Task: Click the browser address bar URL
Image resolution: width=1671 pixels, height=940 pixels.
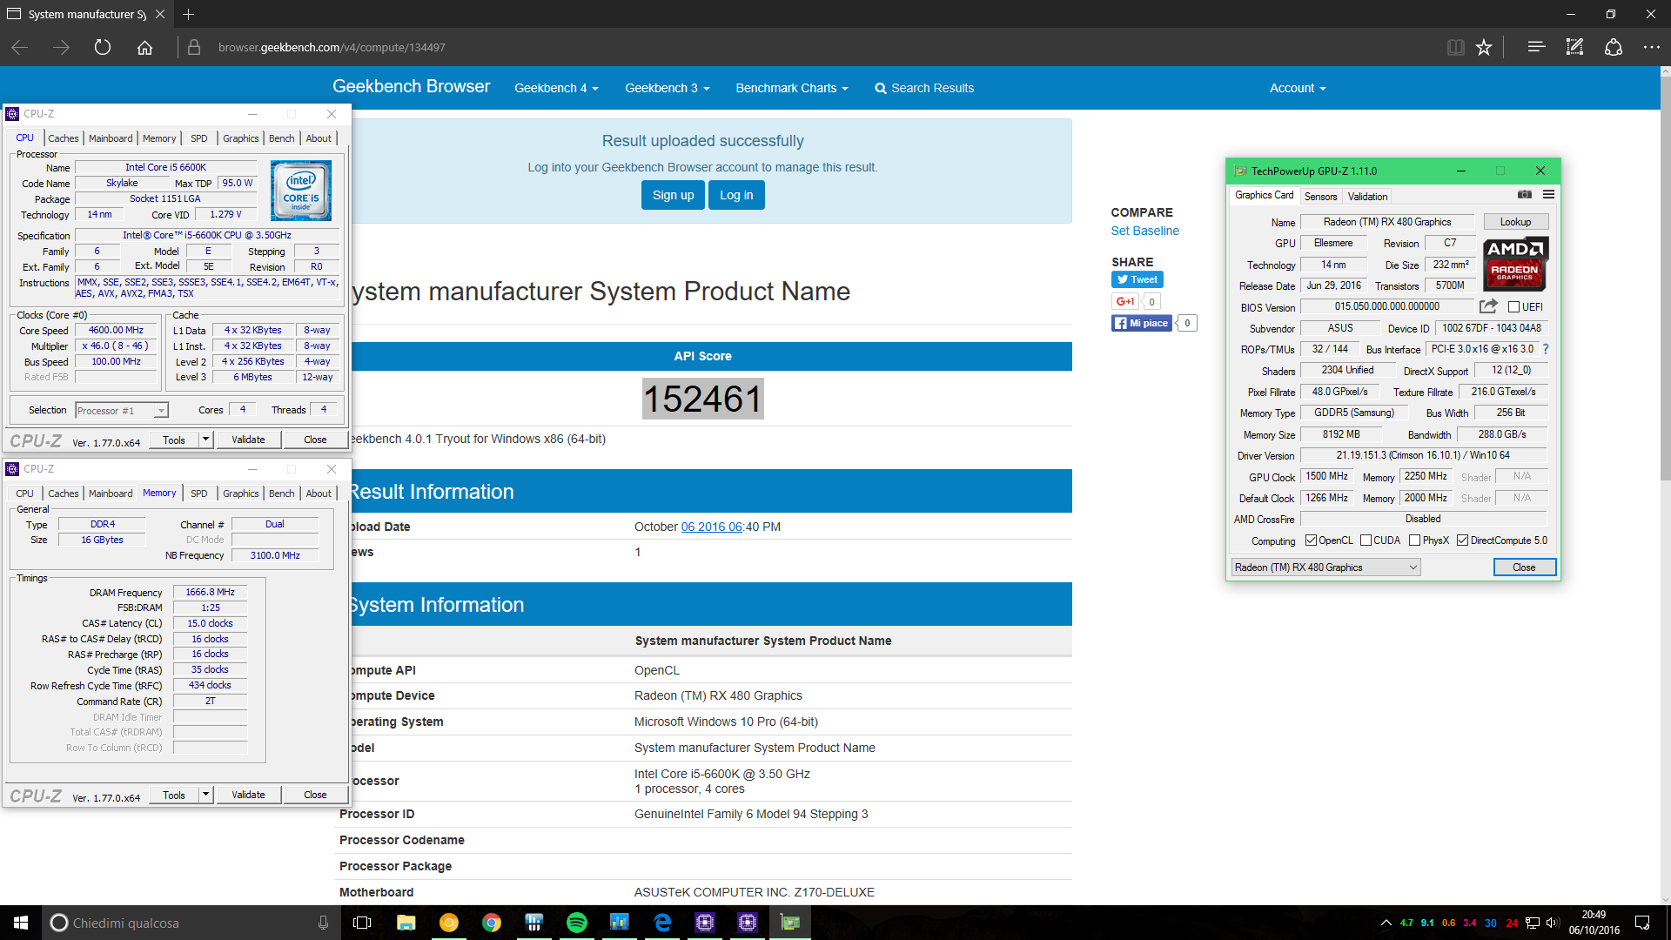Action: (332, 47)
